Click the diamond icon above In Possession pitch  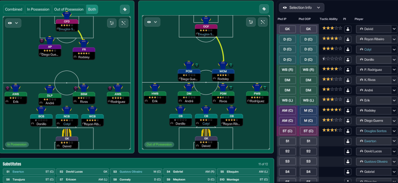click(125, 9)
